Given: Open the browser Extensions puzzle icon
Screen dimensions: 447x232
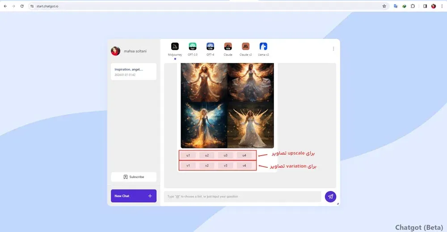Looking at the screenshot, I should (413, 6).
